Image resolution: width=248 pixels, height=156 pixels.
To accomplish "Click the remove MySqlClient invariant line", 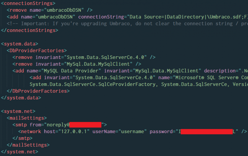I will pos(77,64).
